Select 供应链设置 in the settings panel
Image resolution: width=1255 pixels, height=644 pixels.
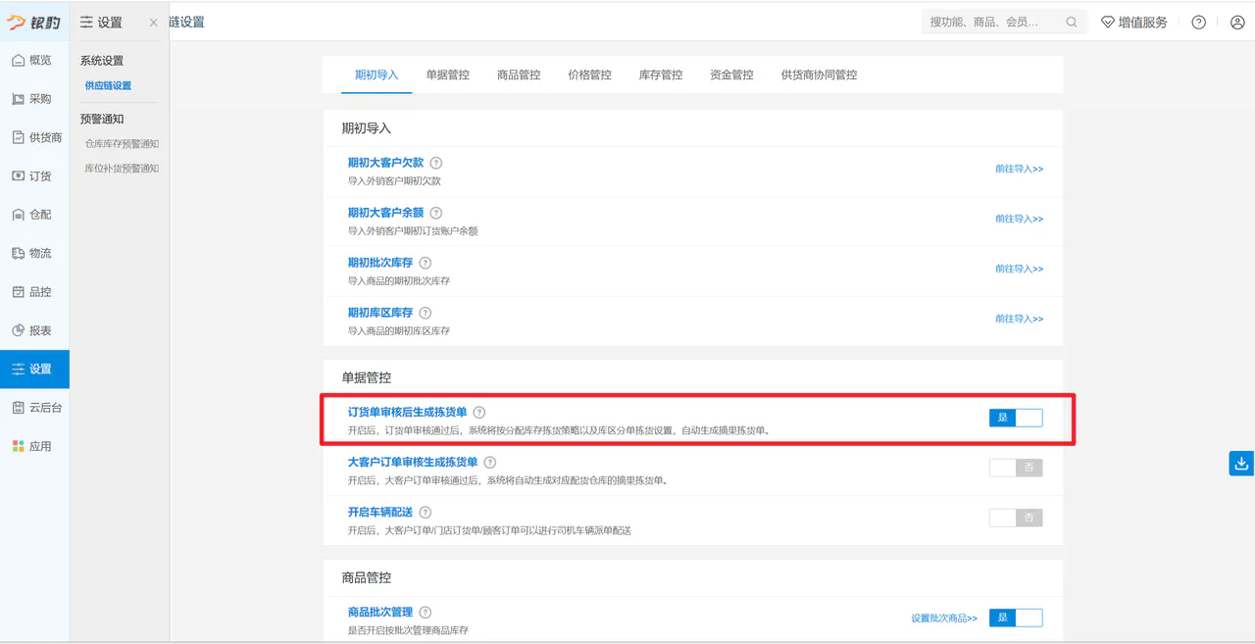(108, 86)
